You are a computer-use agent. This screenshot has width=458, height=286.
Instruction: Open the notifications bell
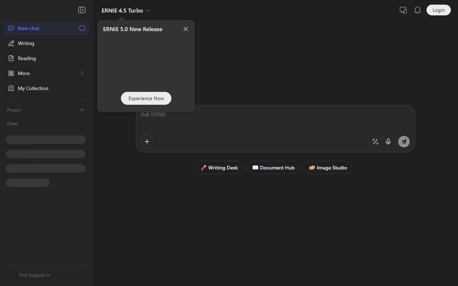(417, 10)
